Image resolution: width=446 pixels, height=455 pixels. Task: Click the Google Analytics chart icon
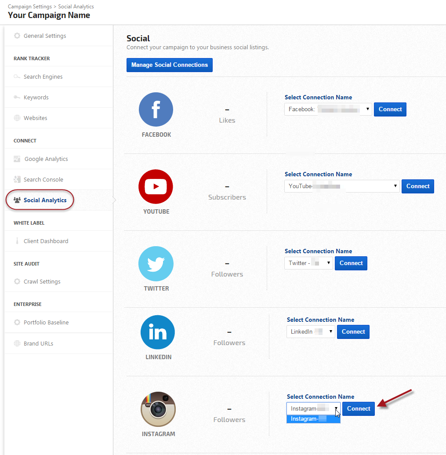pyautogui.click(x=17, y=159)
